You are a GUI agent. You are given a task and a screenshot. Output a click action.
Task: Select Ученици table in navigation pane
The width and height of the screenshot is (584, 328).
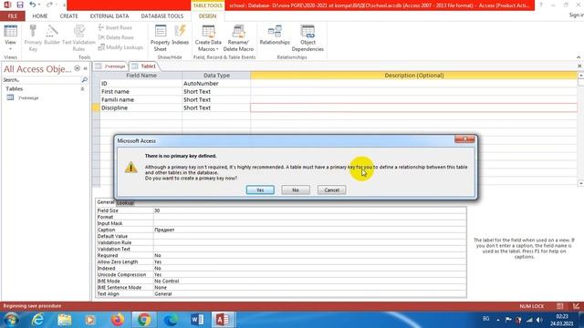(x=28, y=97)
